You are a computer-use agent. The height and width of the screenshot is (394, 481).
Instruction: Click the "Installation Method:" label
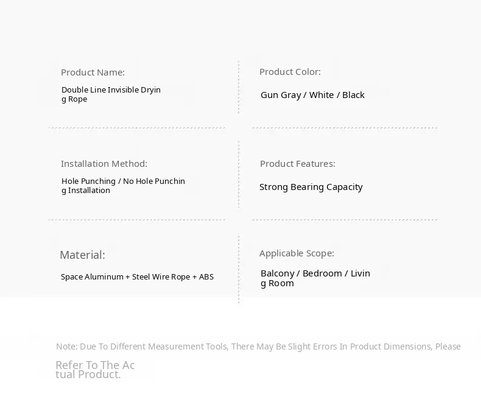[104, 164]
